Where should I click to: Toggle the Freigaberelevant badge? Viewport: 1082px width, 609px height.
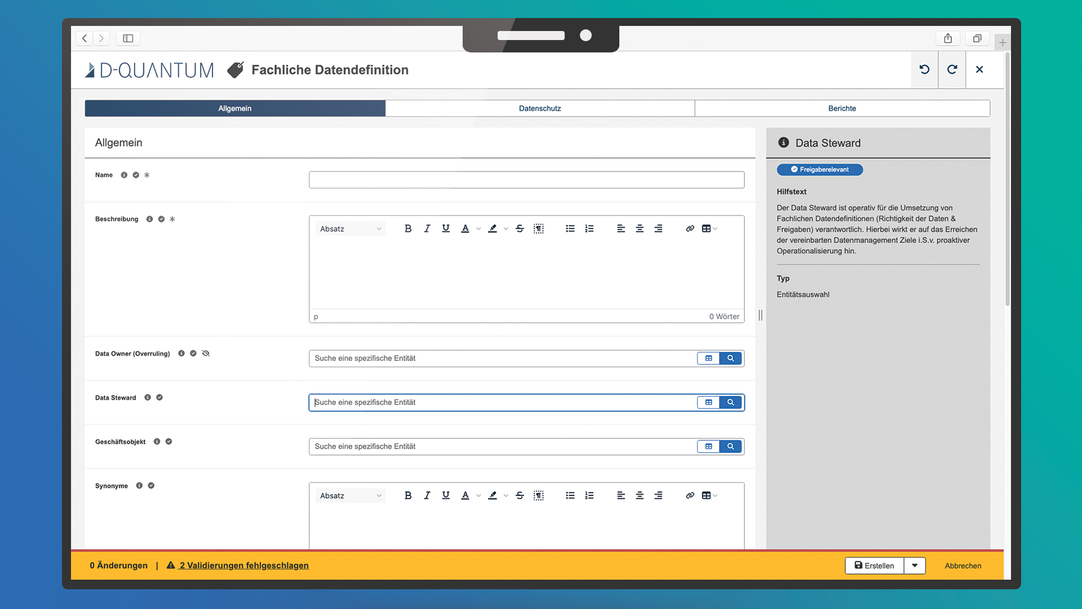[x=819, y=170]
